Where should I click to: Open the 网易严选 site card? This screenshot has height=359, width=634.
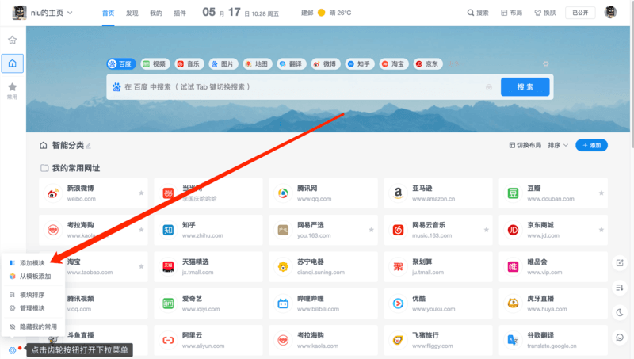tap(323, 230)
